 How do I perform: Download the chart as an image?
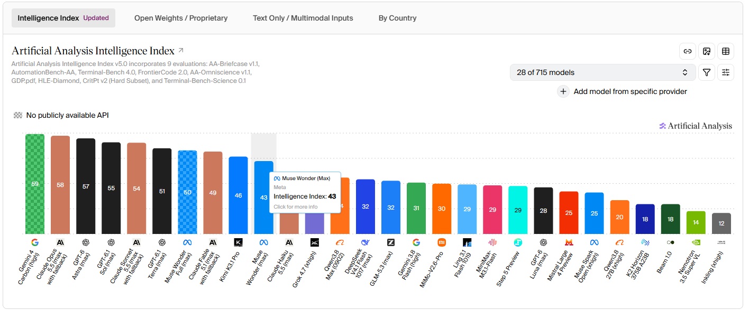coord(707,51)
